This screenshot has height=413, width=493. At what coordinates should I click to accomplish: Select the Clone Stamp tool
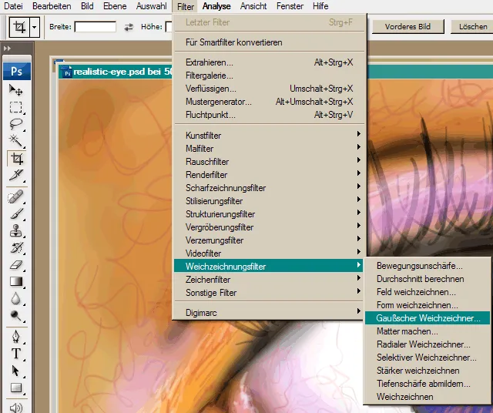point(15,231)
